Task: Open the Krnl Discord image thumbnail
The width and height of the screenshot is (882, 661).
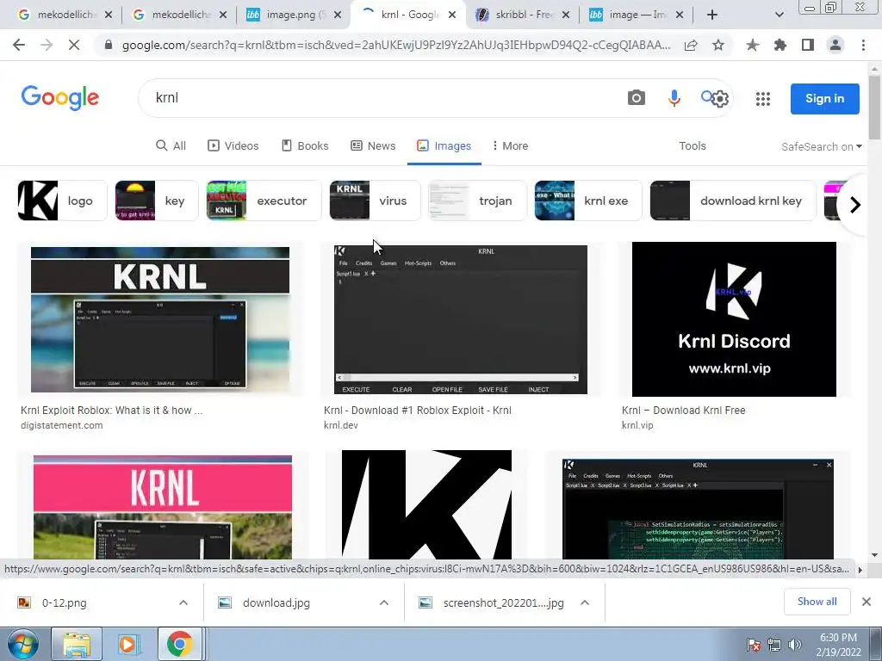Action: pos(734,319)
